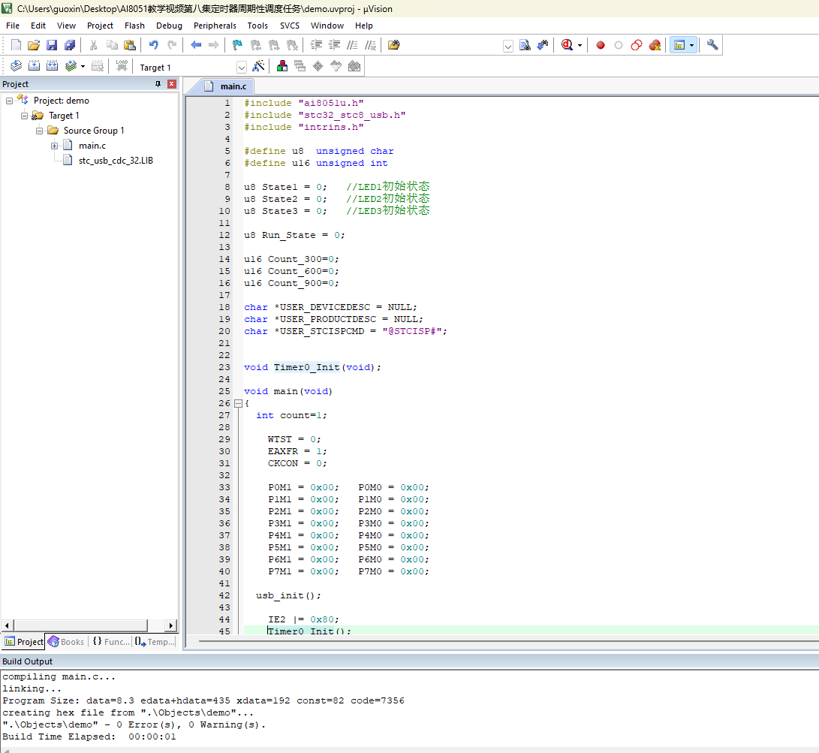
Task: Download code to flash memory
Action: (122, 66)
